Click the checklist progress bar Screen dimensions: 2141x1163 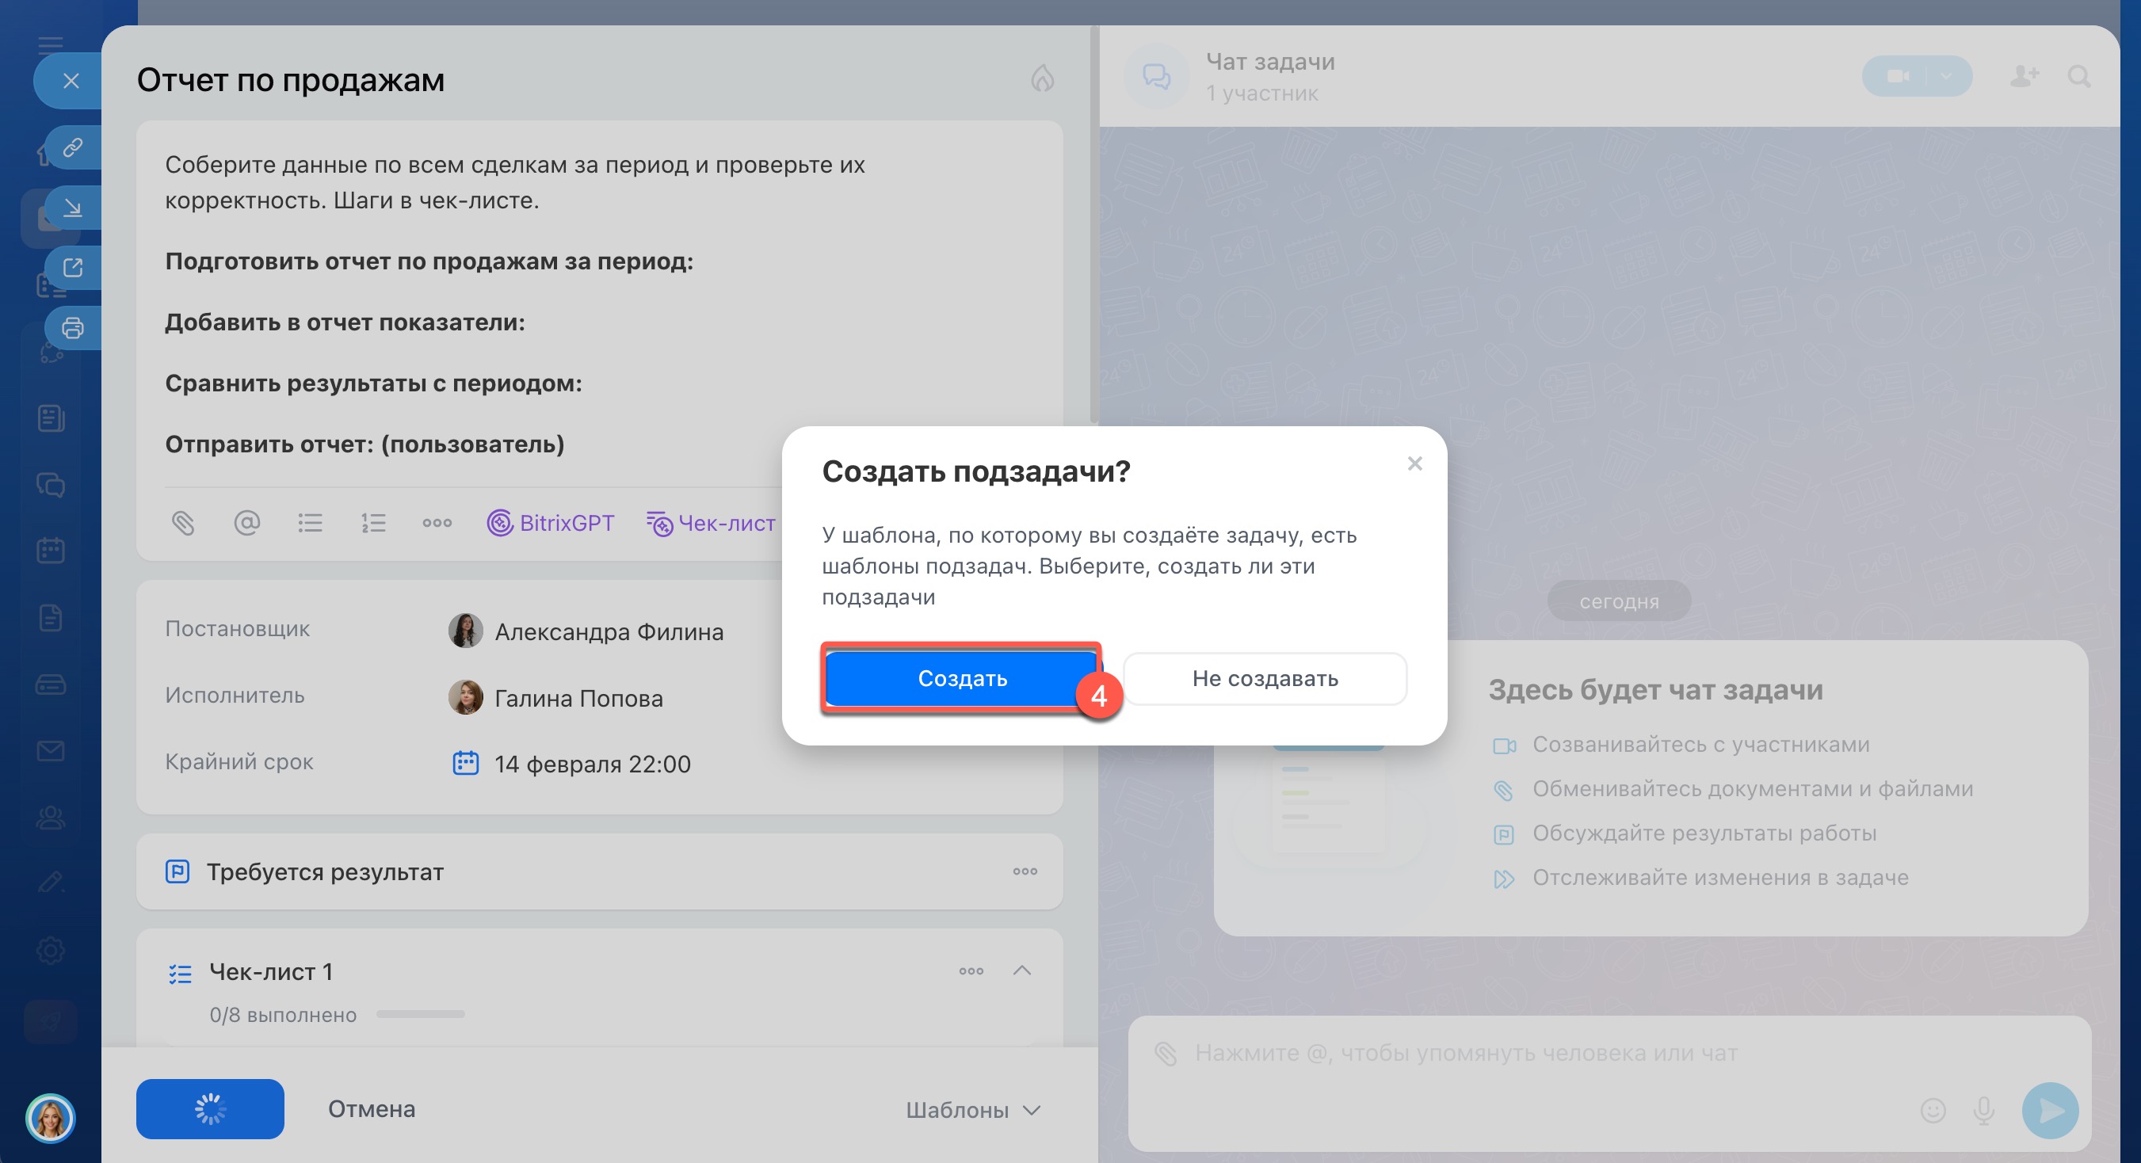421,1014
